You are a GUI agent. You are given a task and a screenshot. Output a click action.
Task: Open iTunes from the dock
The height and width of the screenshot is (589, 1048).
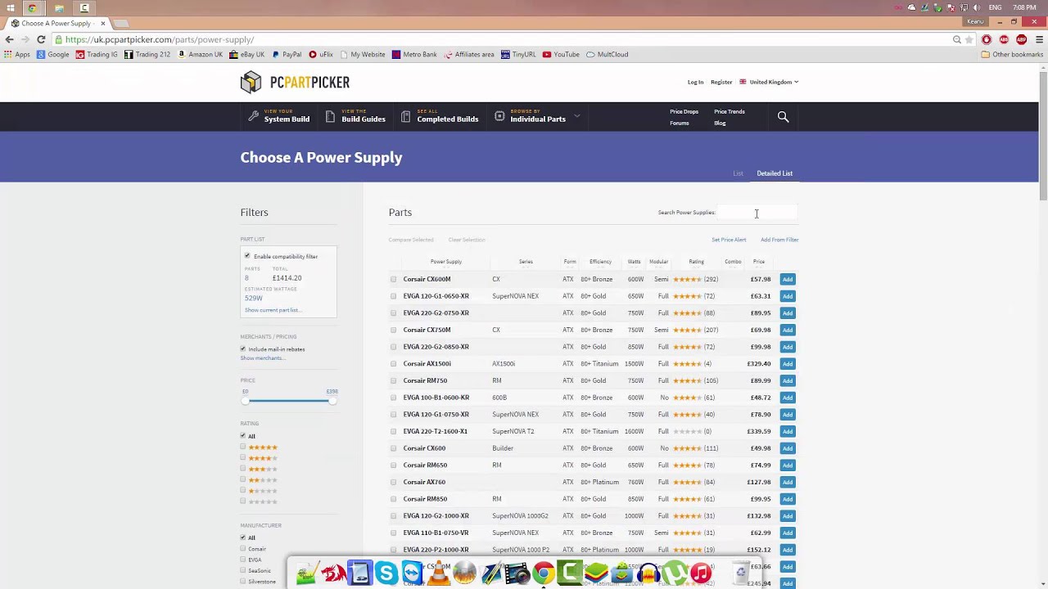pyautogui.click(x=701, y=573)
